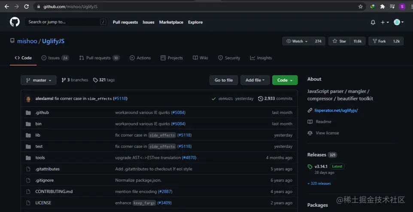Open the user avatar menu

398,22
